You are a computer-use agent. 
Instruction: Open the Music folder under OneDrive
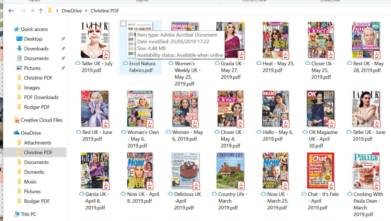coord(30,182)
